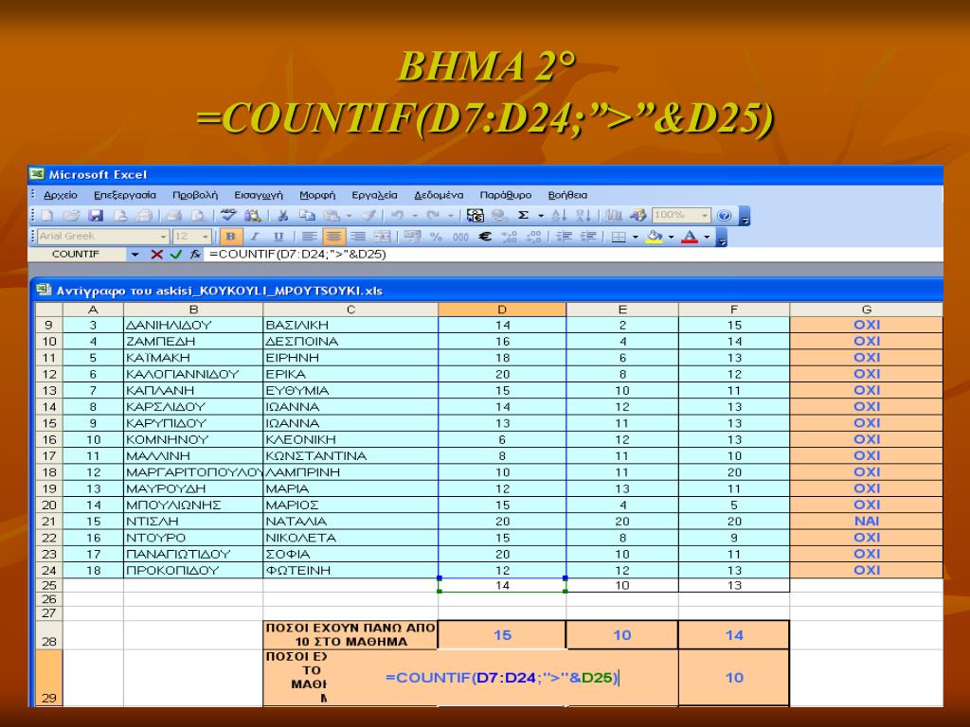Expand the Paste options dropdown arrow
Image resolution: width=970 pixels, height=727 pixels.
[349, 216]
